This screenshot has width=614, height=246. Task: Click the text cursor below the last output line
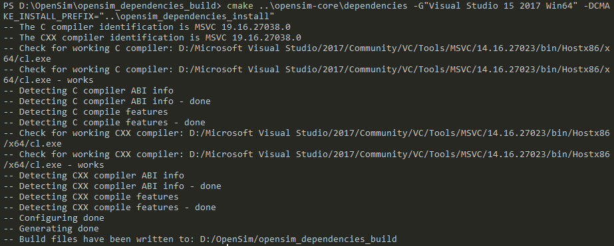228,245
